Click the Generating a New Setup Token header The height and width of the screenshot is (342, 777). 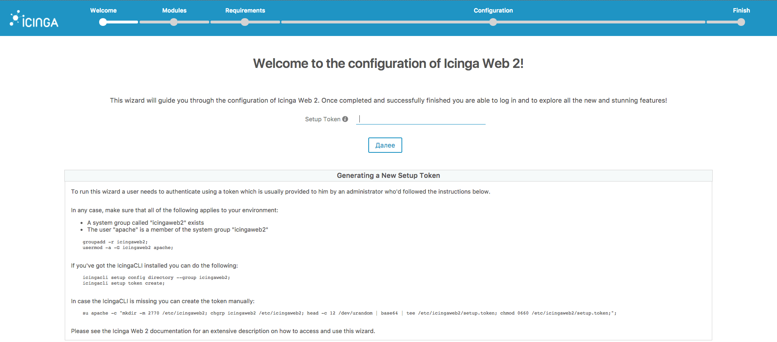point(388,175)
